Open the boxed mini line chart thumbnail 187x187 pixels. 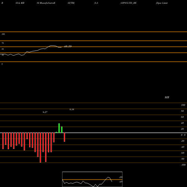tap(92, 179)
